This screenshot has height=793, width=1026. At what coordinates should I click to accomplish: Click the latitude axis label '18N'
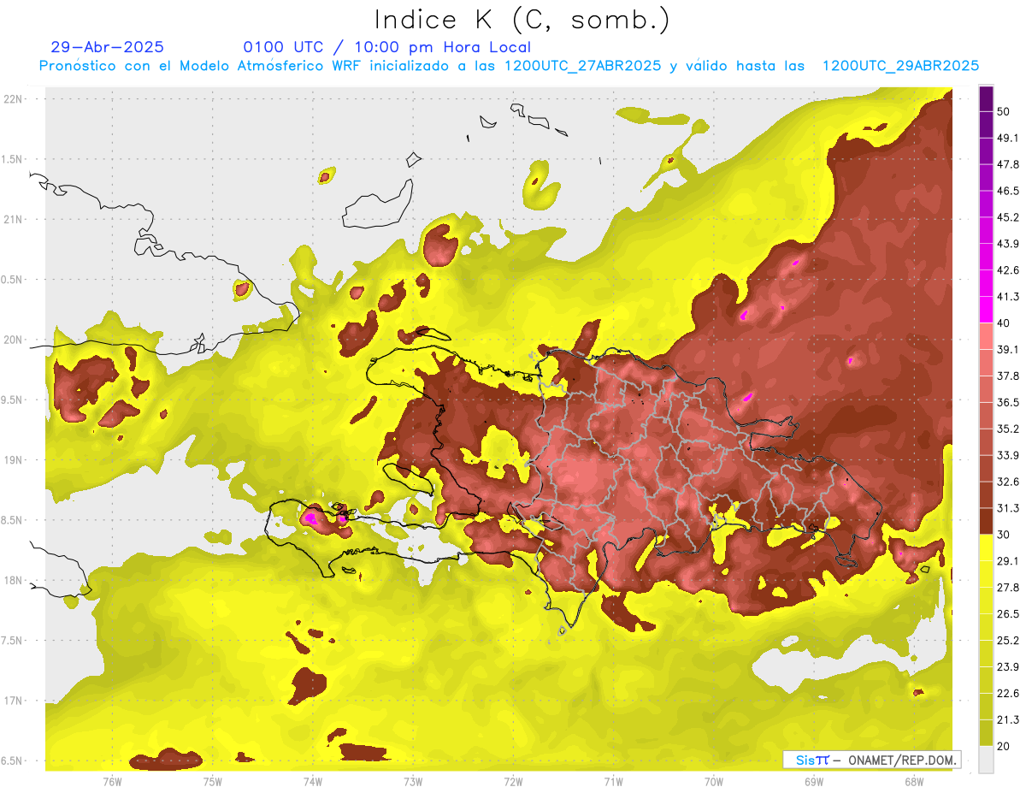point(14,580)
